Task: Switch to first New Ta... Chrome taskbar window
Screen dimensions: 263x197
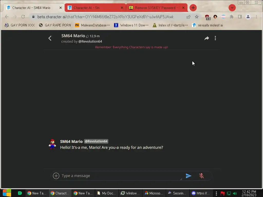Action: pyautogui.click(x=36, y=193)
